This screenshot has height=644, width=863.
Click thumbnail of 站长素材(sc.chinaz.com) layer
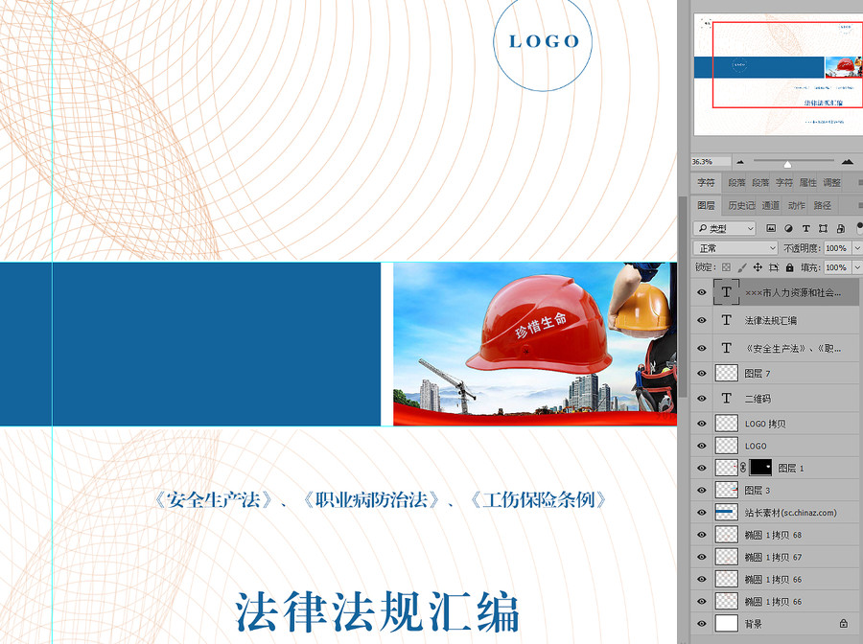click(727, 512)
